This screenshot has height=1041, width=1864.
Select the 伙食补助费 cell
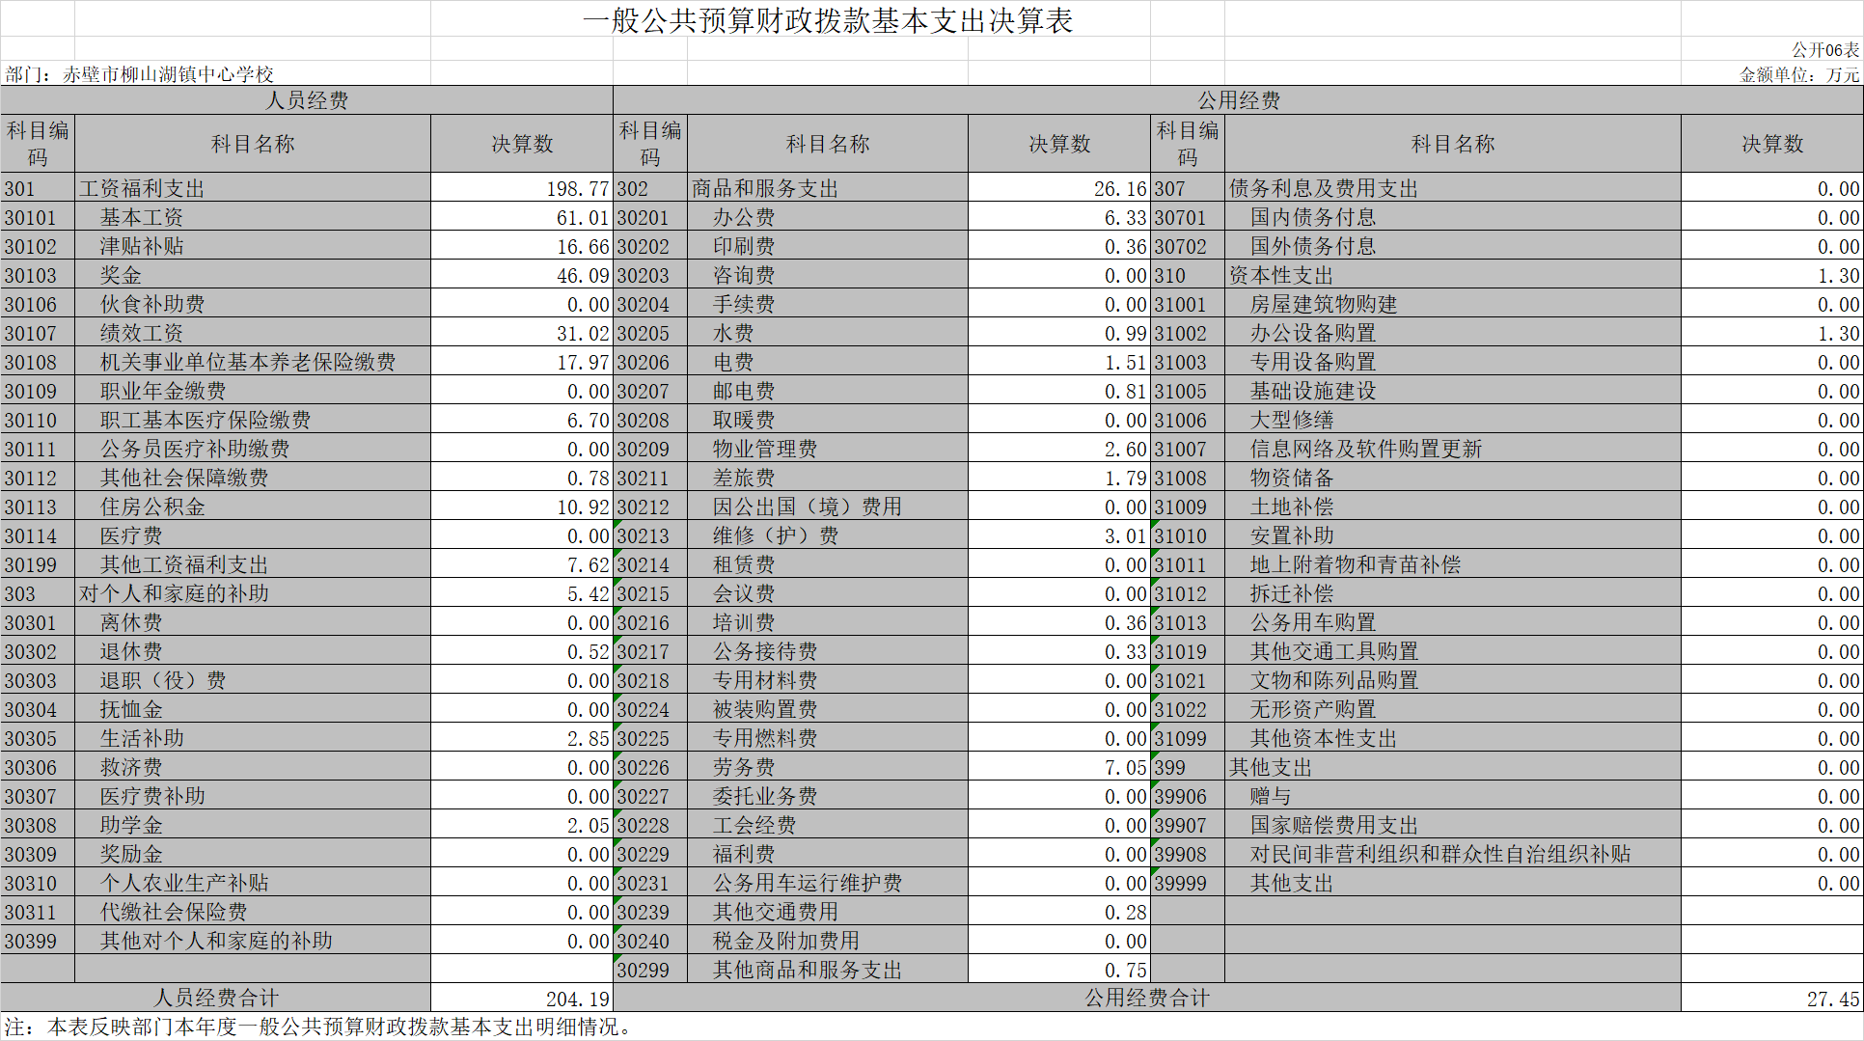tap(253, 304)
